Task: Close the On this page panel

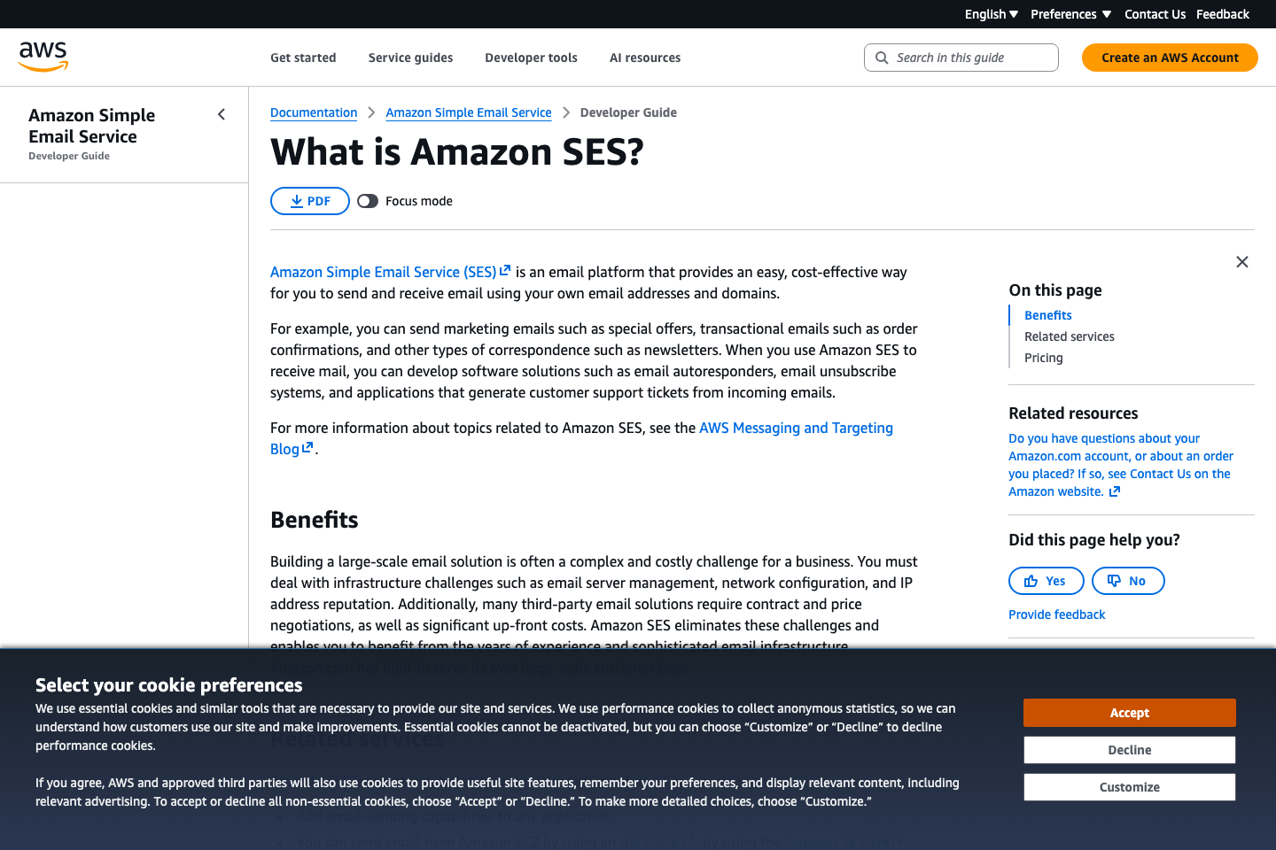Action: tap(1241, 261)
